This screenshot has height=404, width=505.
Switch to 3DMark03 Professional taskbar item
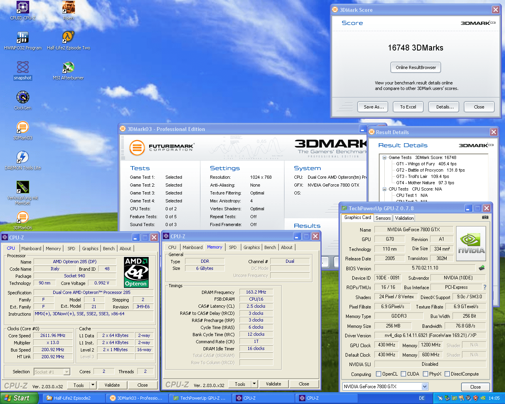[x=137, y=398]
